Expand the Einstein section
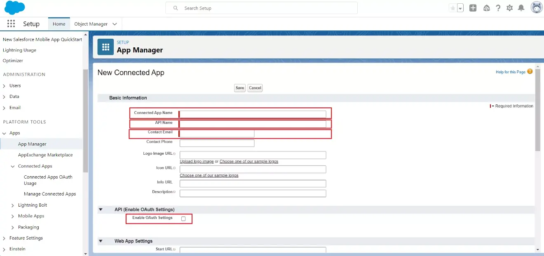544x256 pixels. click(4, 249)
